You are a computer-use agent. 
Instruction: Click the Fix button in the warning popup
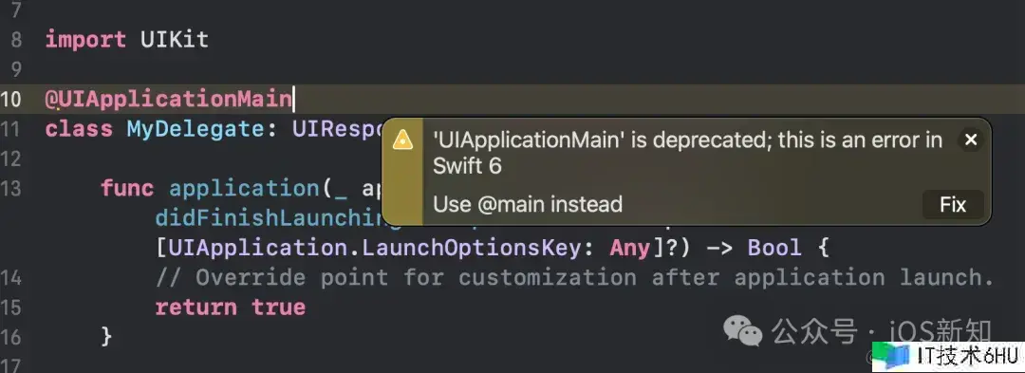(953, 205)
